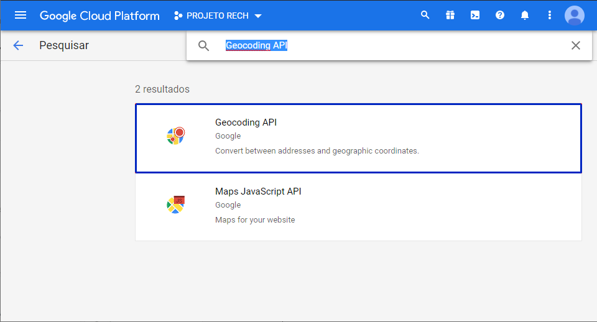Open the gift free trial icon

(x=450, y=16)
